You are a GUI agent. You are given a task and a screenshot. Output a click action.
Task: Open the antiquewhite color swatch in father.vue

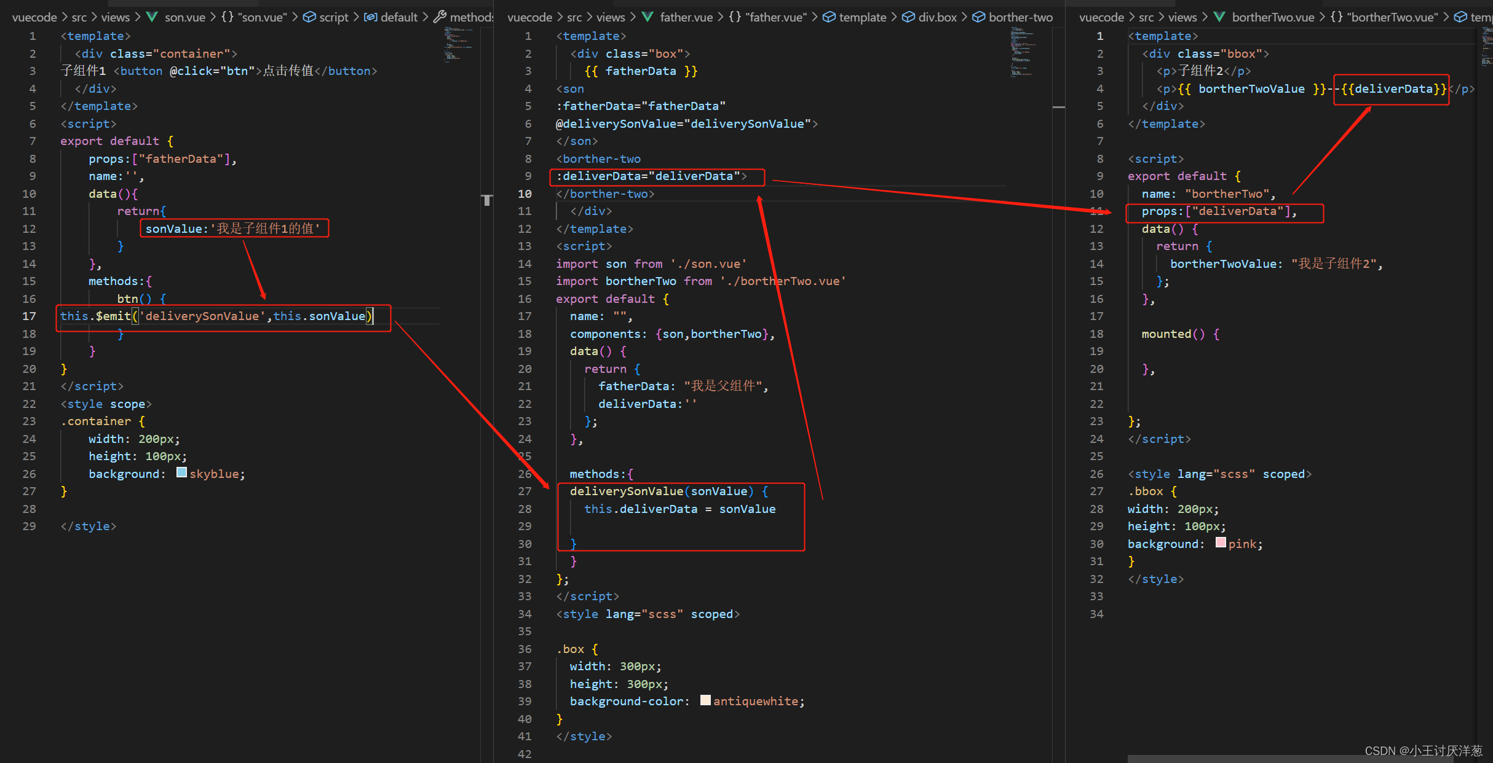click(705, 700)
